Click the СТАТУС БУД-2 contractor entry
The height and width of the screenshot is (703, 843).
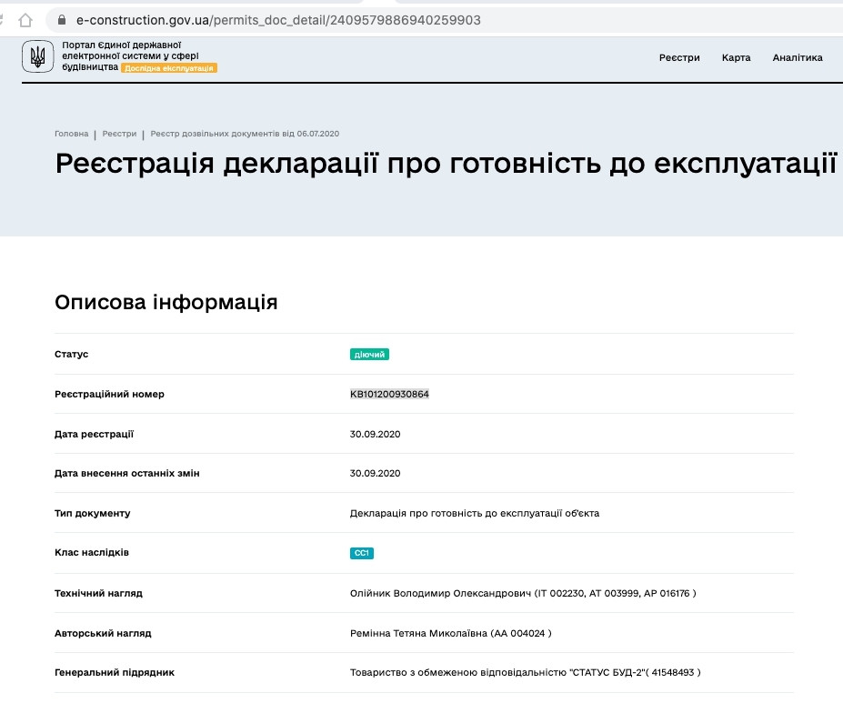(x=526, y=672)
